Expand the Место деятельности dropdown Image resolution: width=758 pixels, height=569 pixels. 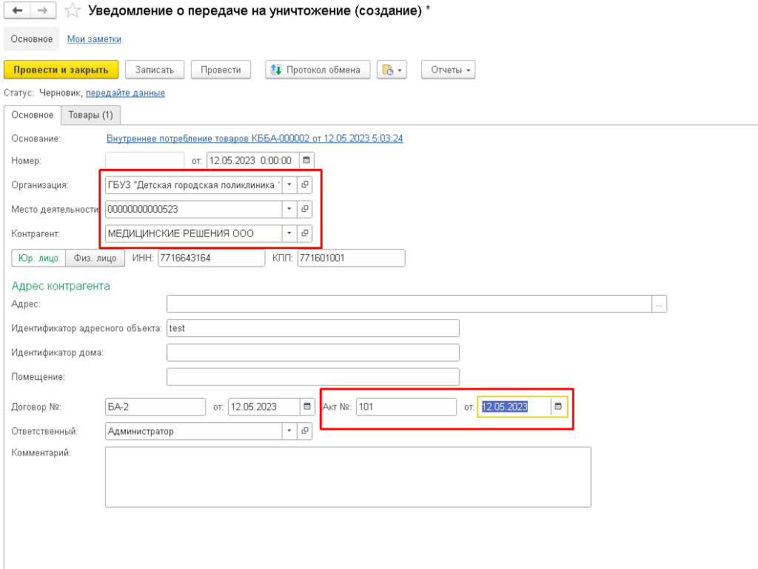pyautogui.click(x=289, y=209)
